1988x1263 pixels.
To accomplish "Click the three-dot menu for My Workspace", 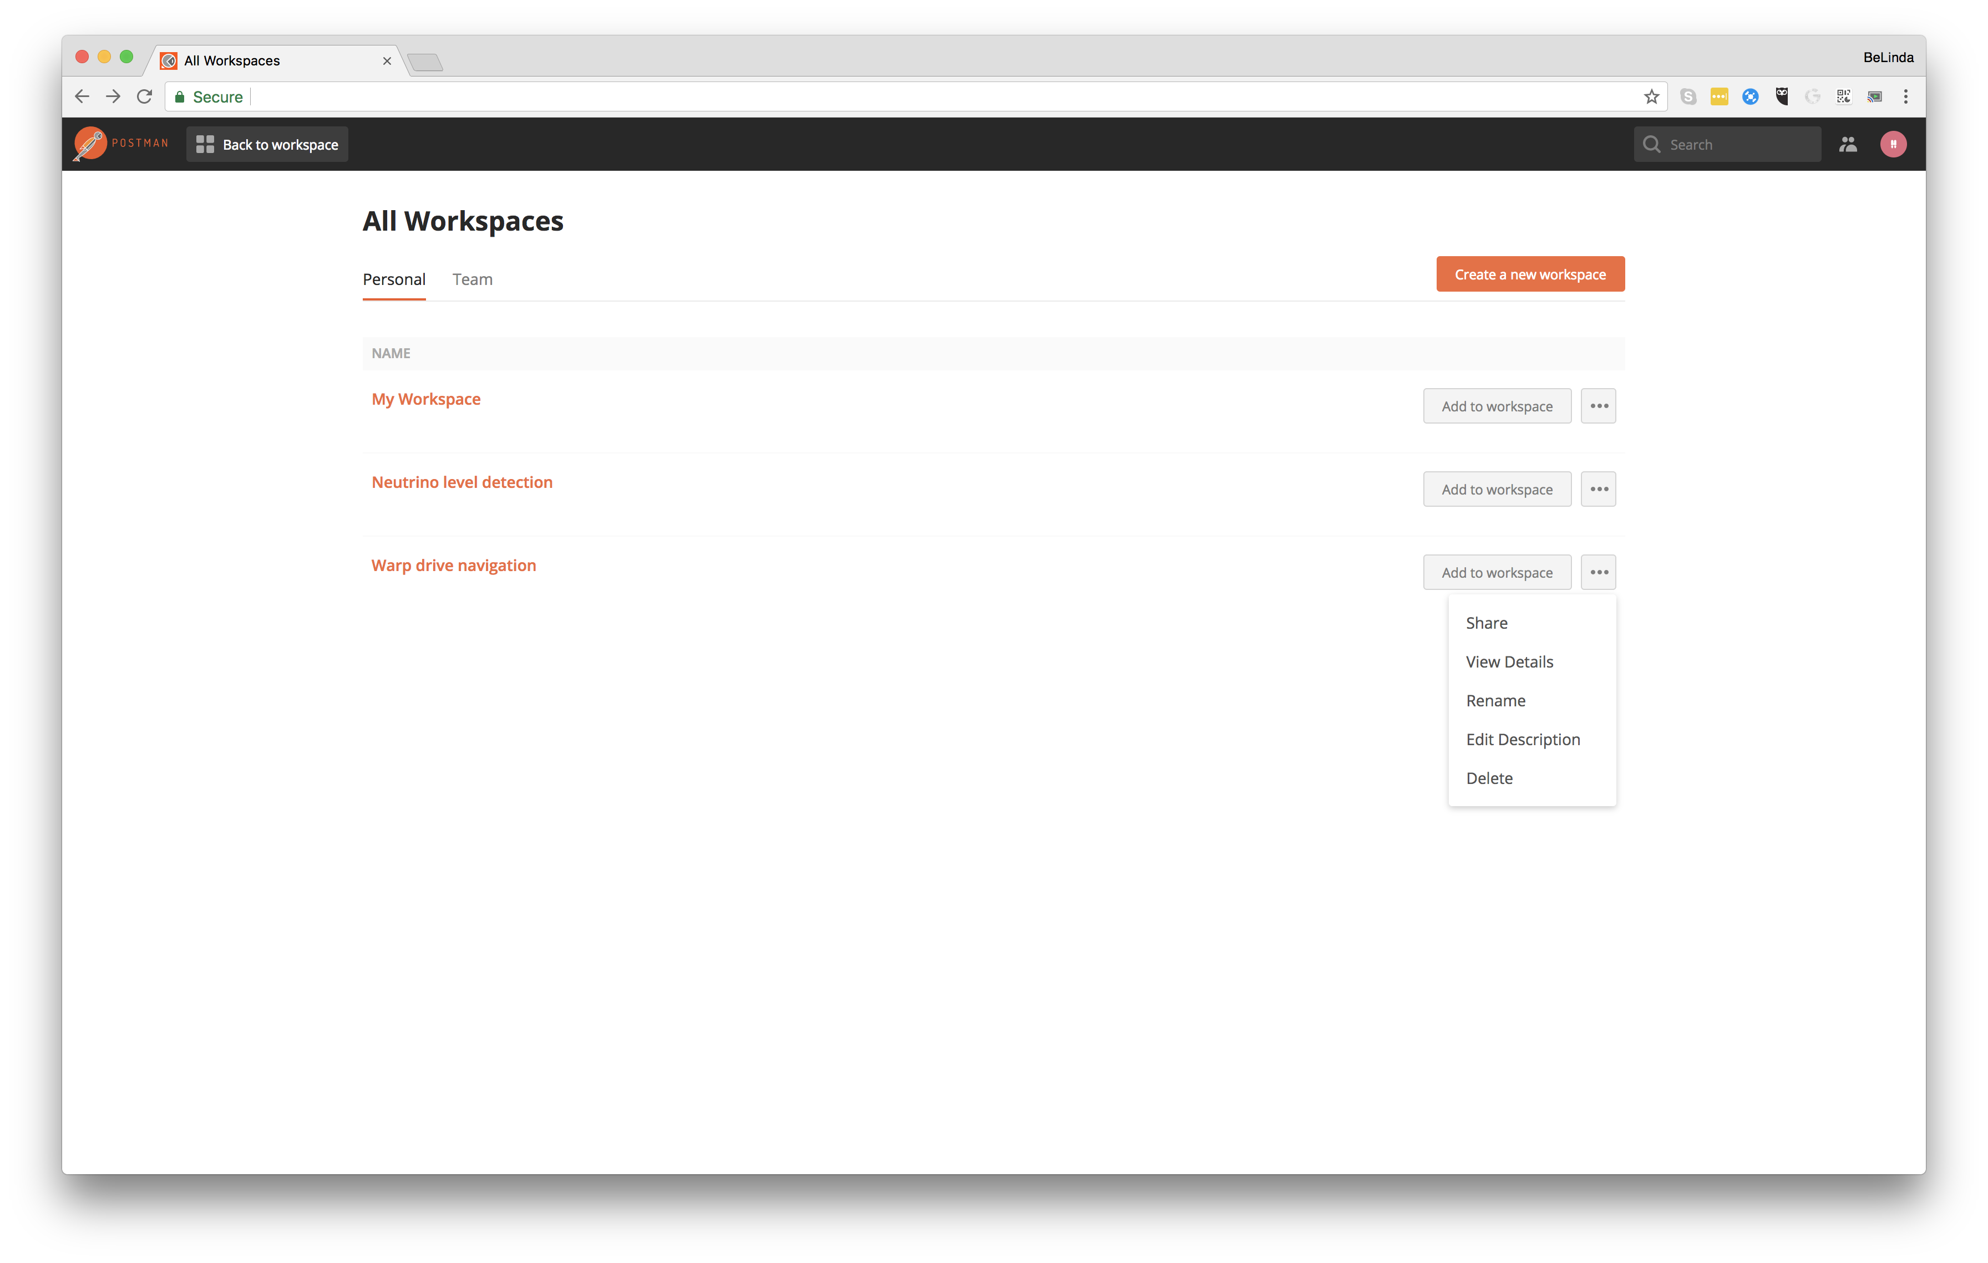I will [1600, 405].
